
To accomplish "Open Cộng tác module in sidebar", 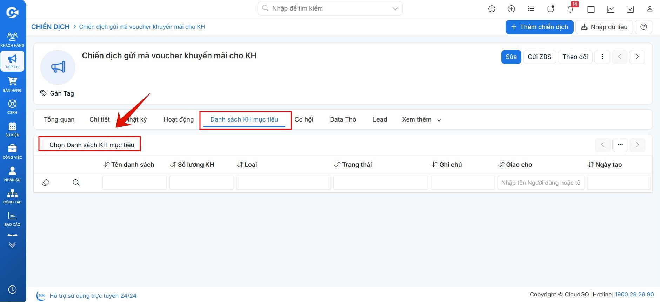I will [12, 197].
